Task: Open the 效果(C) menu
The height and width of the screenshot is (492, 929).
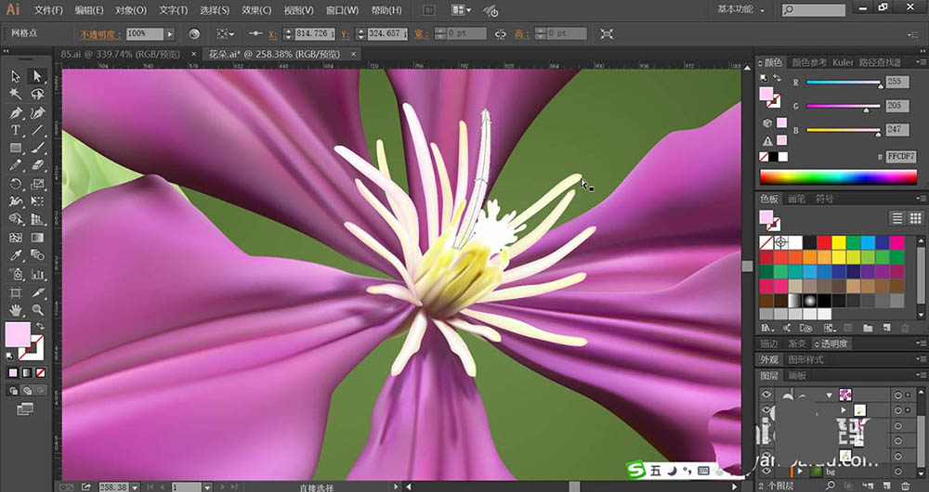Action: pyautogui.click(x=255, y=10)
